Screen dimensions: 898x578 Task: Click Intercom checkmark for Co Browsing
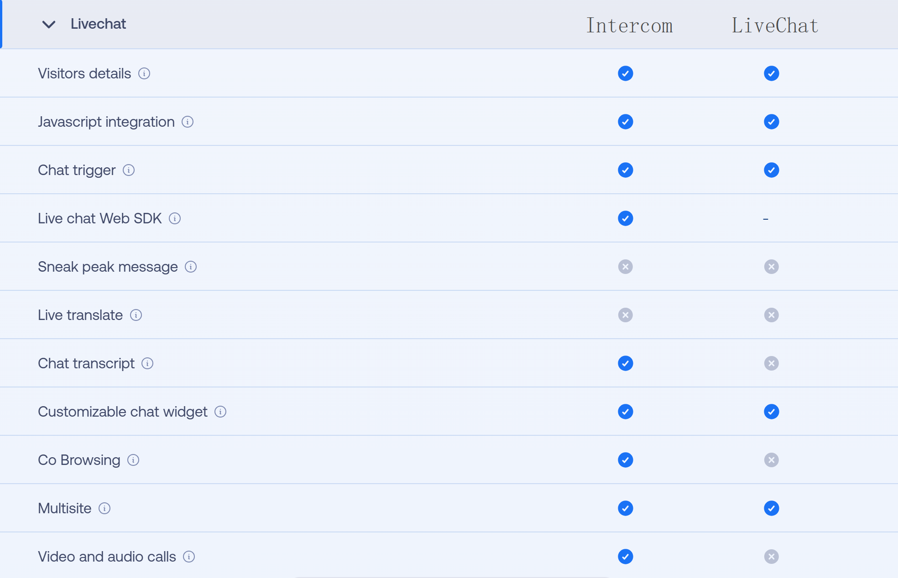click(626, 460)
